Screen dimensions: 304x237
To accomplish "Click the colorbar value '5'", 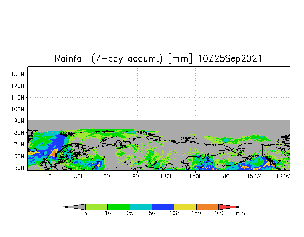I will pos(85,213).
